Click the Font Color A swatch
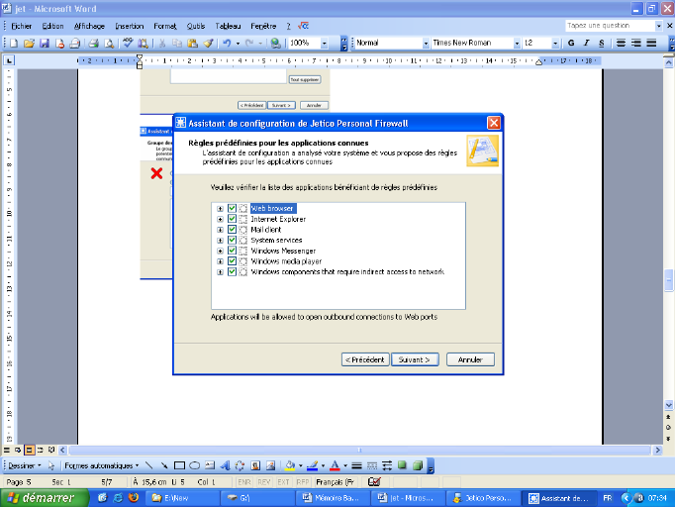Viewport: 675px width, 507px height. [335, 465]
